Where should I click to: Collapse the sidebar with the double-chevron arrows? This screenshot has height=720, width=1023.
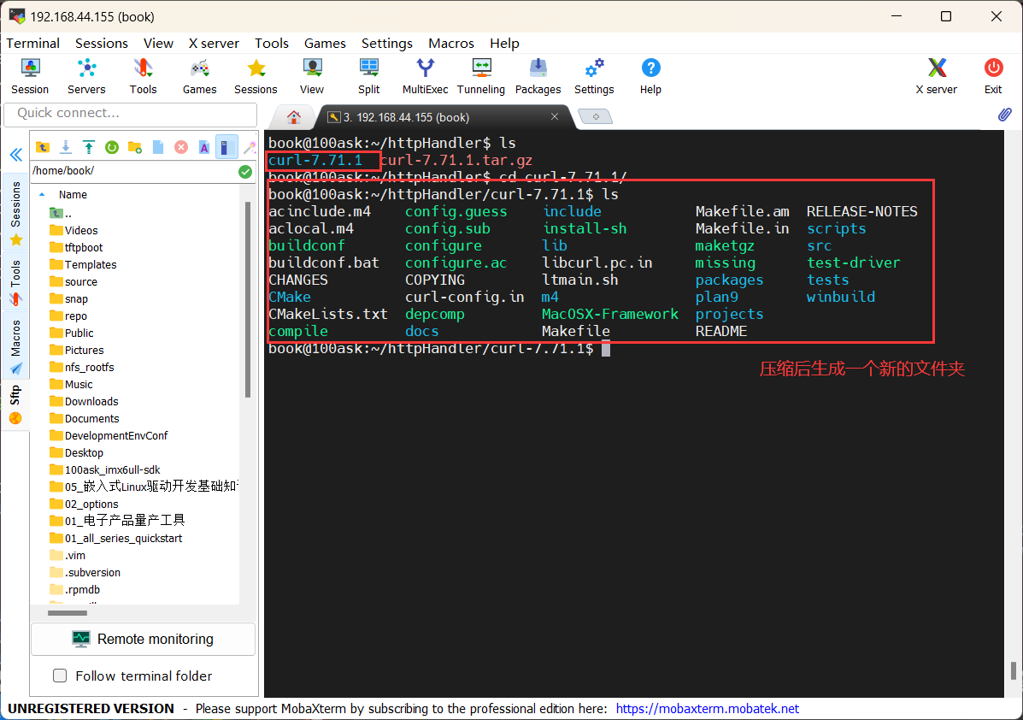[x=15, y=155]
